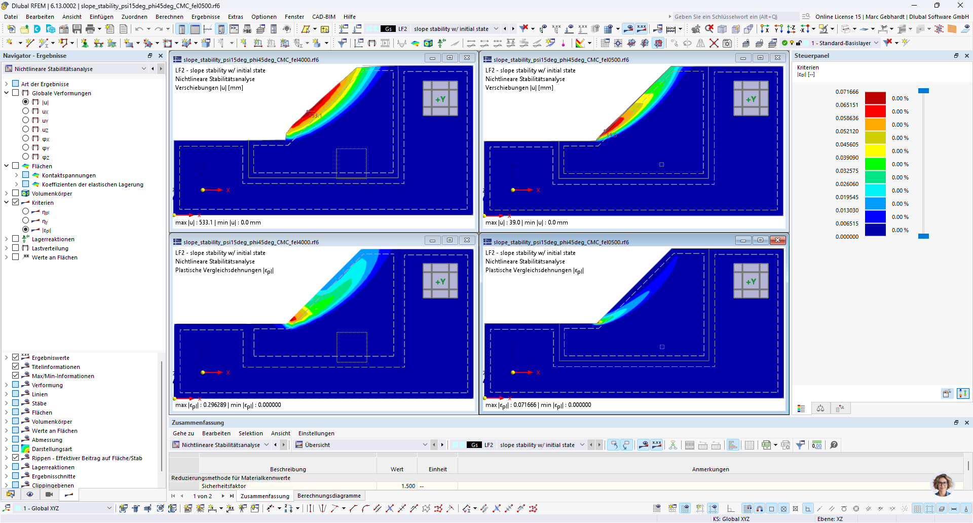The width and height of the screenshot is (973, 523).
Task: Click the navigator data tab icon
Action: [x=10, y=494]
